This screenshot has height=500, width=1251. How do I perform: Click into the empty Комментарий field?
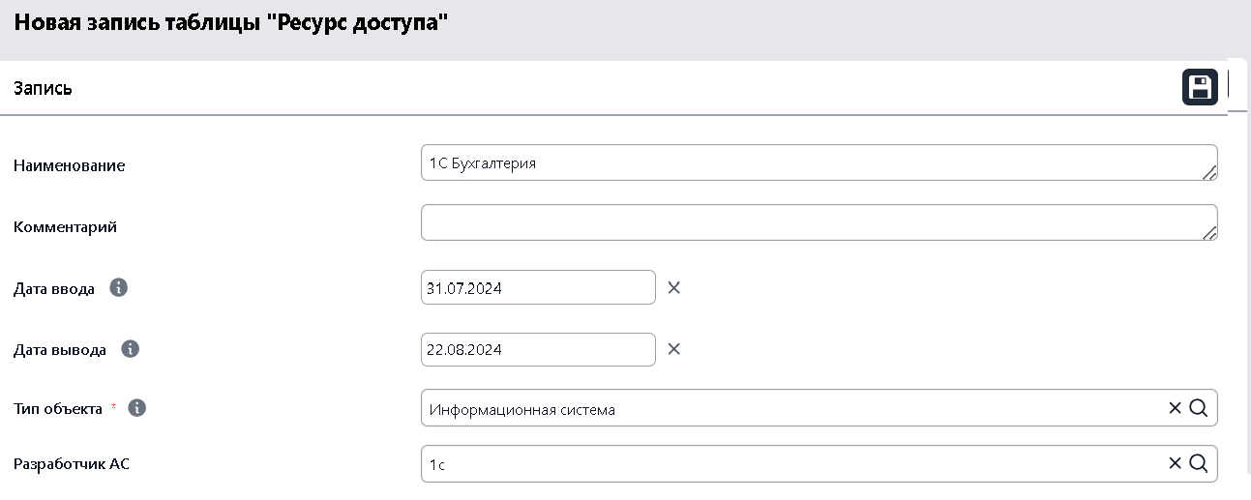819,222
